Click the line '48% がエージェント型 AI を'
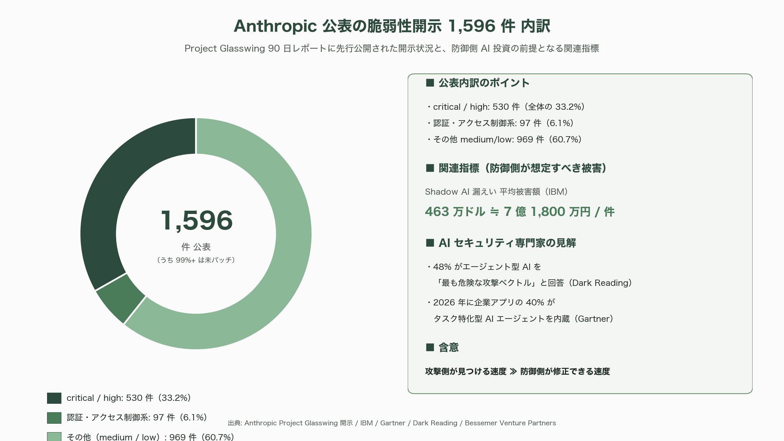784x441 pixels. coord(484,267)
